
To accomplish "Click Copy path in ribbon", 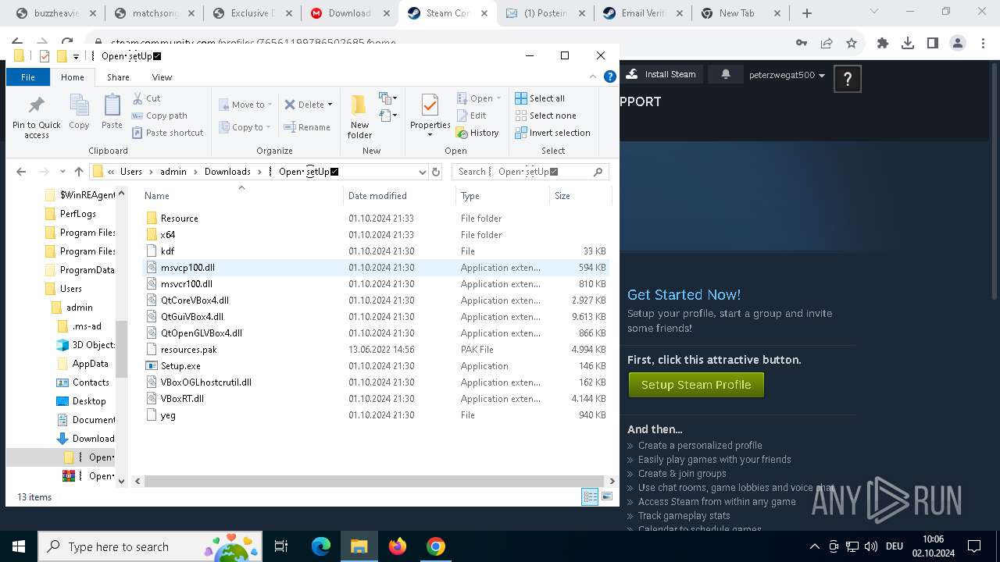I will (159, 116).
